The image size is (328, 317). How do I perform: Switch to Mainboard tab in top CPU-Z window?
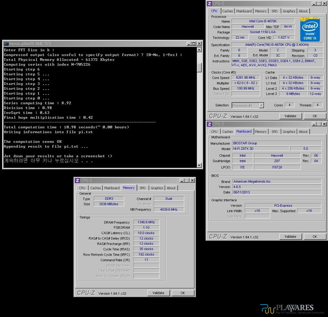[244, 11]
